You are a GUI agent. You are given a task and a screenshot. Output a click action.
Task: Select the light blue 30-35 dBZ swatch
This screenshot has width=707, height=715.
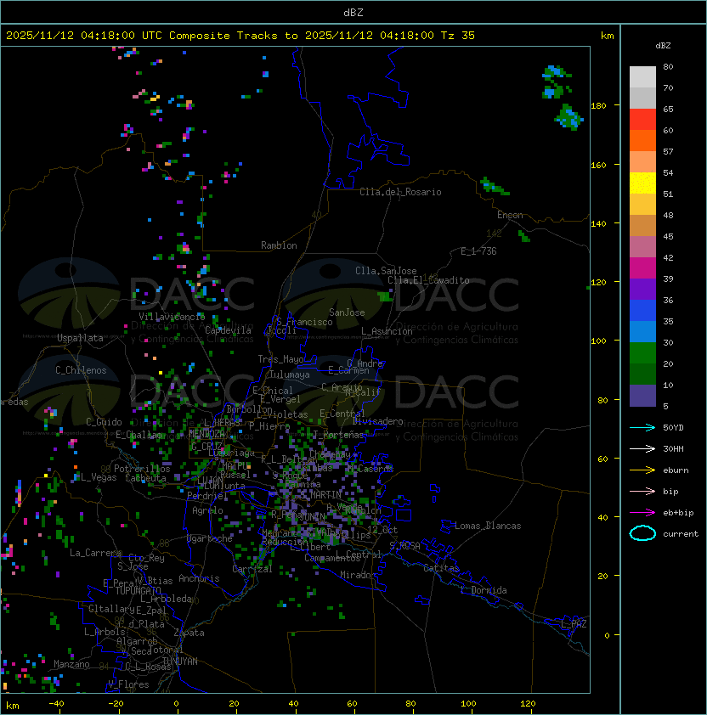click(x=642, y=332)
